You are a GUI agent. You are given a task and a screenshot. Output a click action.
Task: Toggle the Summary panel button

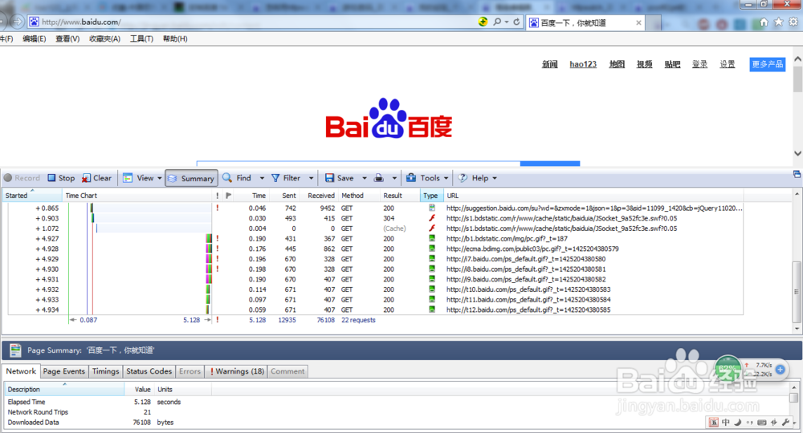[192, 179]
